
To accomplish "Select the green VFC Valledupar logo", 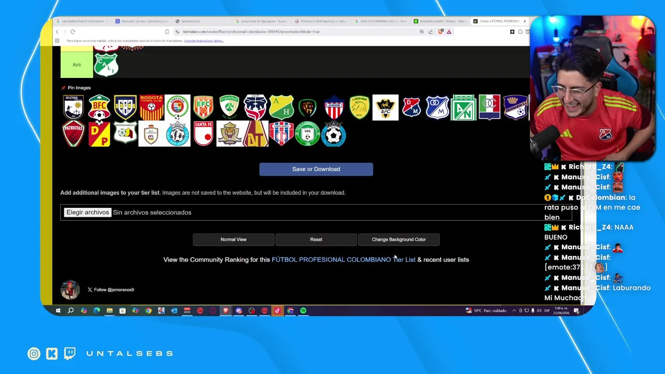I will [x=307, y=133].
